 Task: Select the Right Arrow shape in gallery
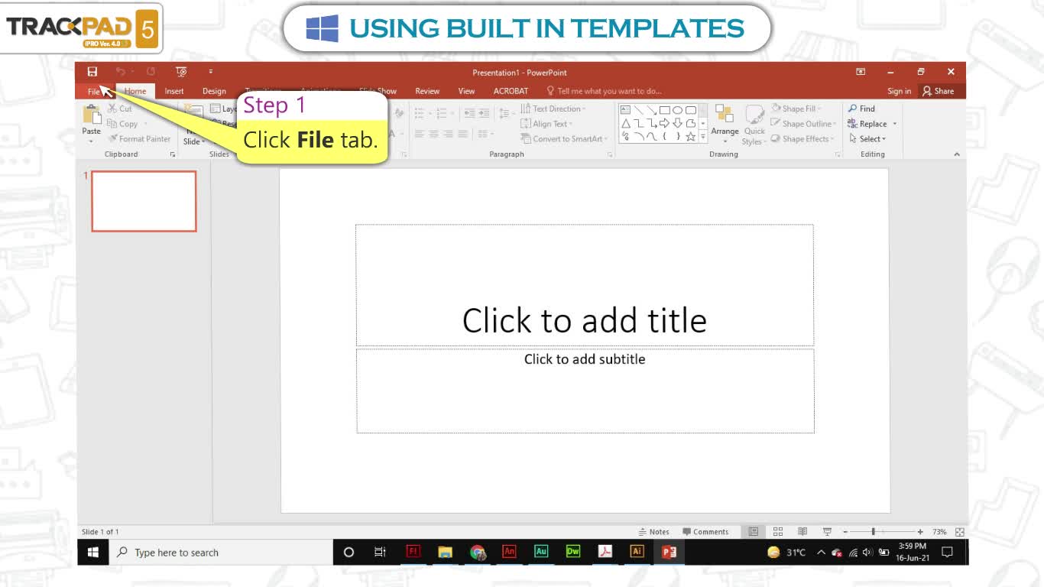point(664,123)
